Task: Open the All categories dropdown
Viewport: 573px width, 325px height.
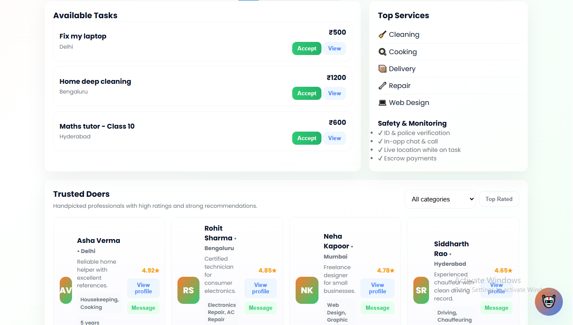Action: (x=440, y=199)
